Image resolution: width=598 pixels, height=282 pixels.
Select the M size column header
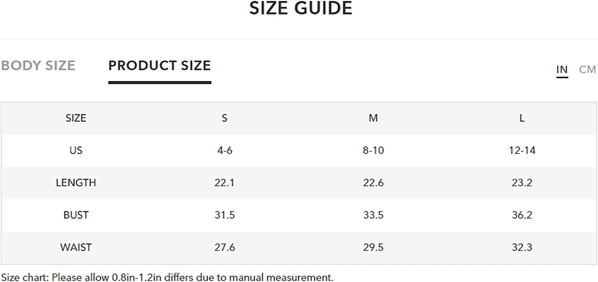point(373,118)
